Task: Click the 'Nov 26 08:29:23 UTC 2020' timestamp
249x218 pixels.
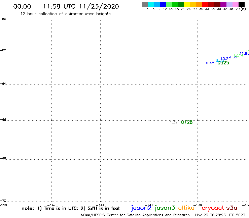Action: pyautogui.click(x=220, y=215)
